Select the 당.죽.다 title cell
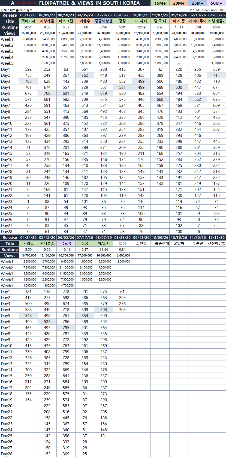This screenshot has width=226, height=457. tap(160, 21)
